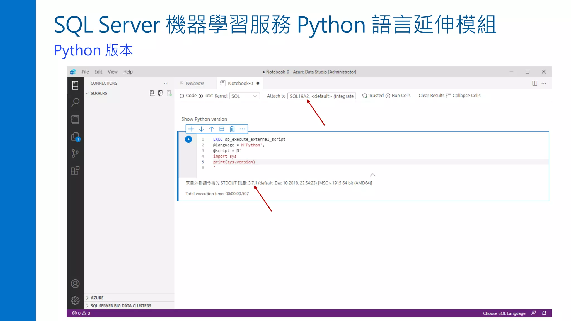Screen dimensions: 571x321
Task: Click the 'import sys' code line
Action: [225, 156]
